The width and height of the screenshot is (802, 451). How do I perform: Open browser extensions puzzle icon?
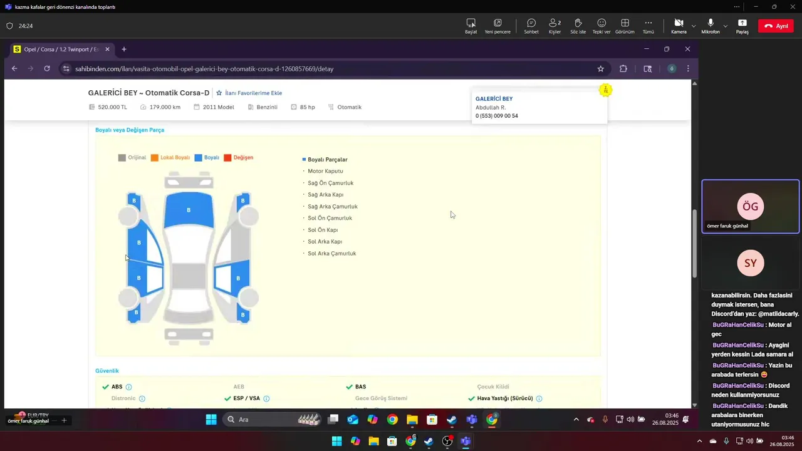(x=623, y=68)
